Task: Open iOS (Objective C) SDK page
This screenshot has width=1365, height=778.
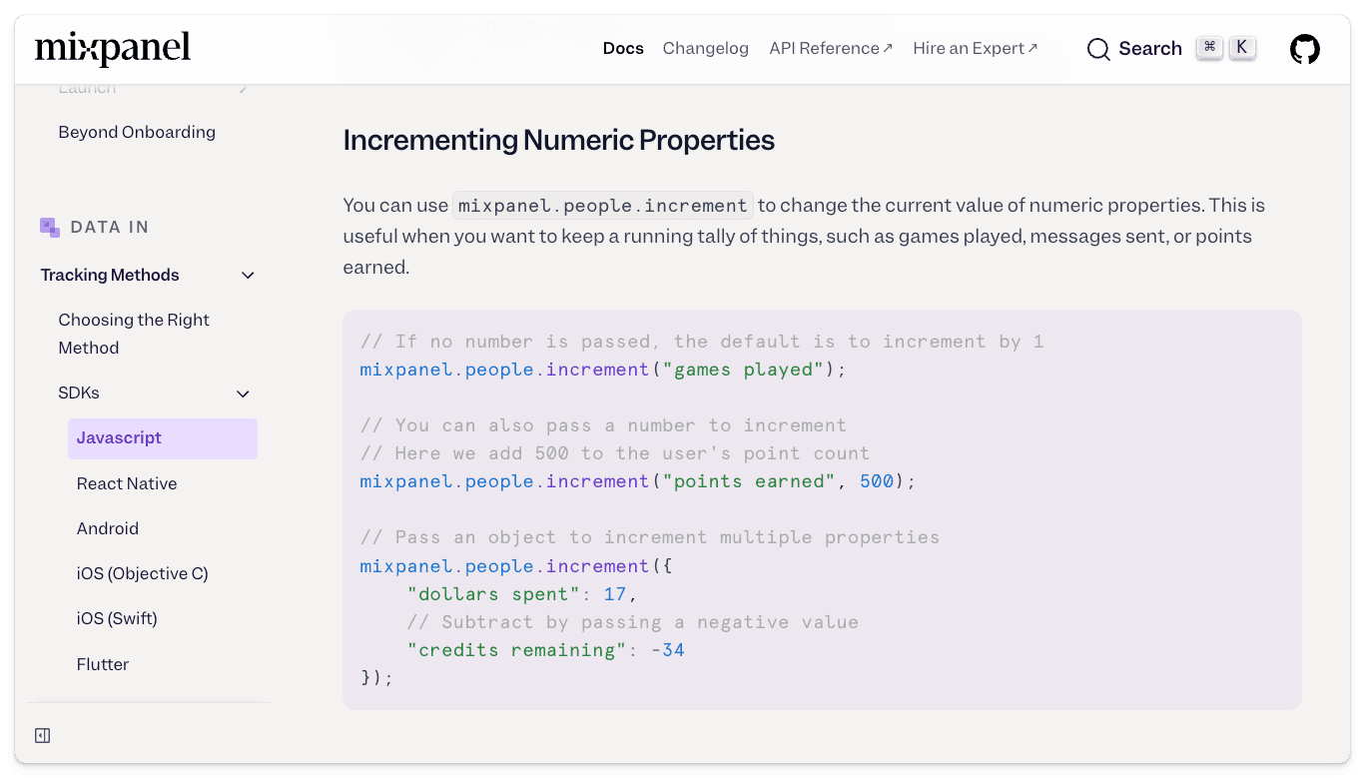Action: coord(143,573)
